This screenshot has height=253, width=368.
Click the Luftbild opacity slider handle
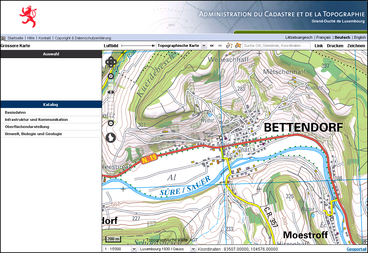(x=153, y=46)
